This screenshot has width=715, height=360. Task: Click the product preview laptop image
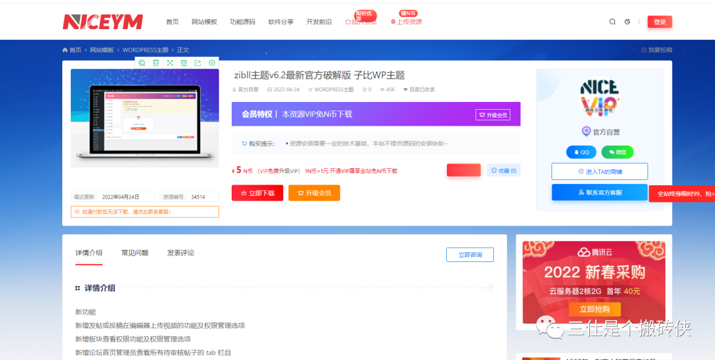145,118
